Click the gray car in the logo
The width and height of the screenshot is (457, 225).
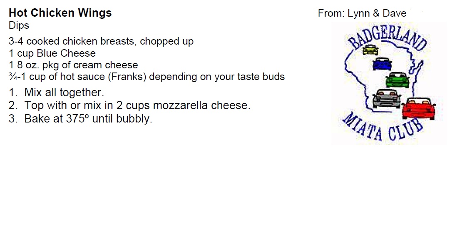point(387,98)
